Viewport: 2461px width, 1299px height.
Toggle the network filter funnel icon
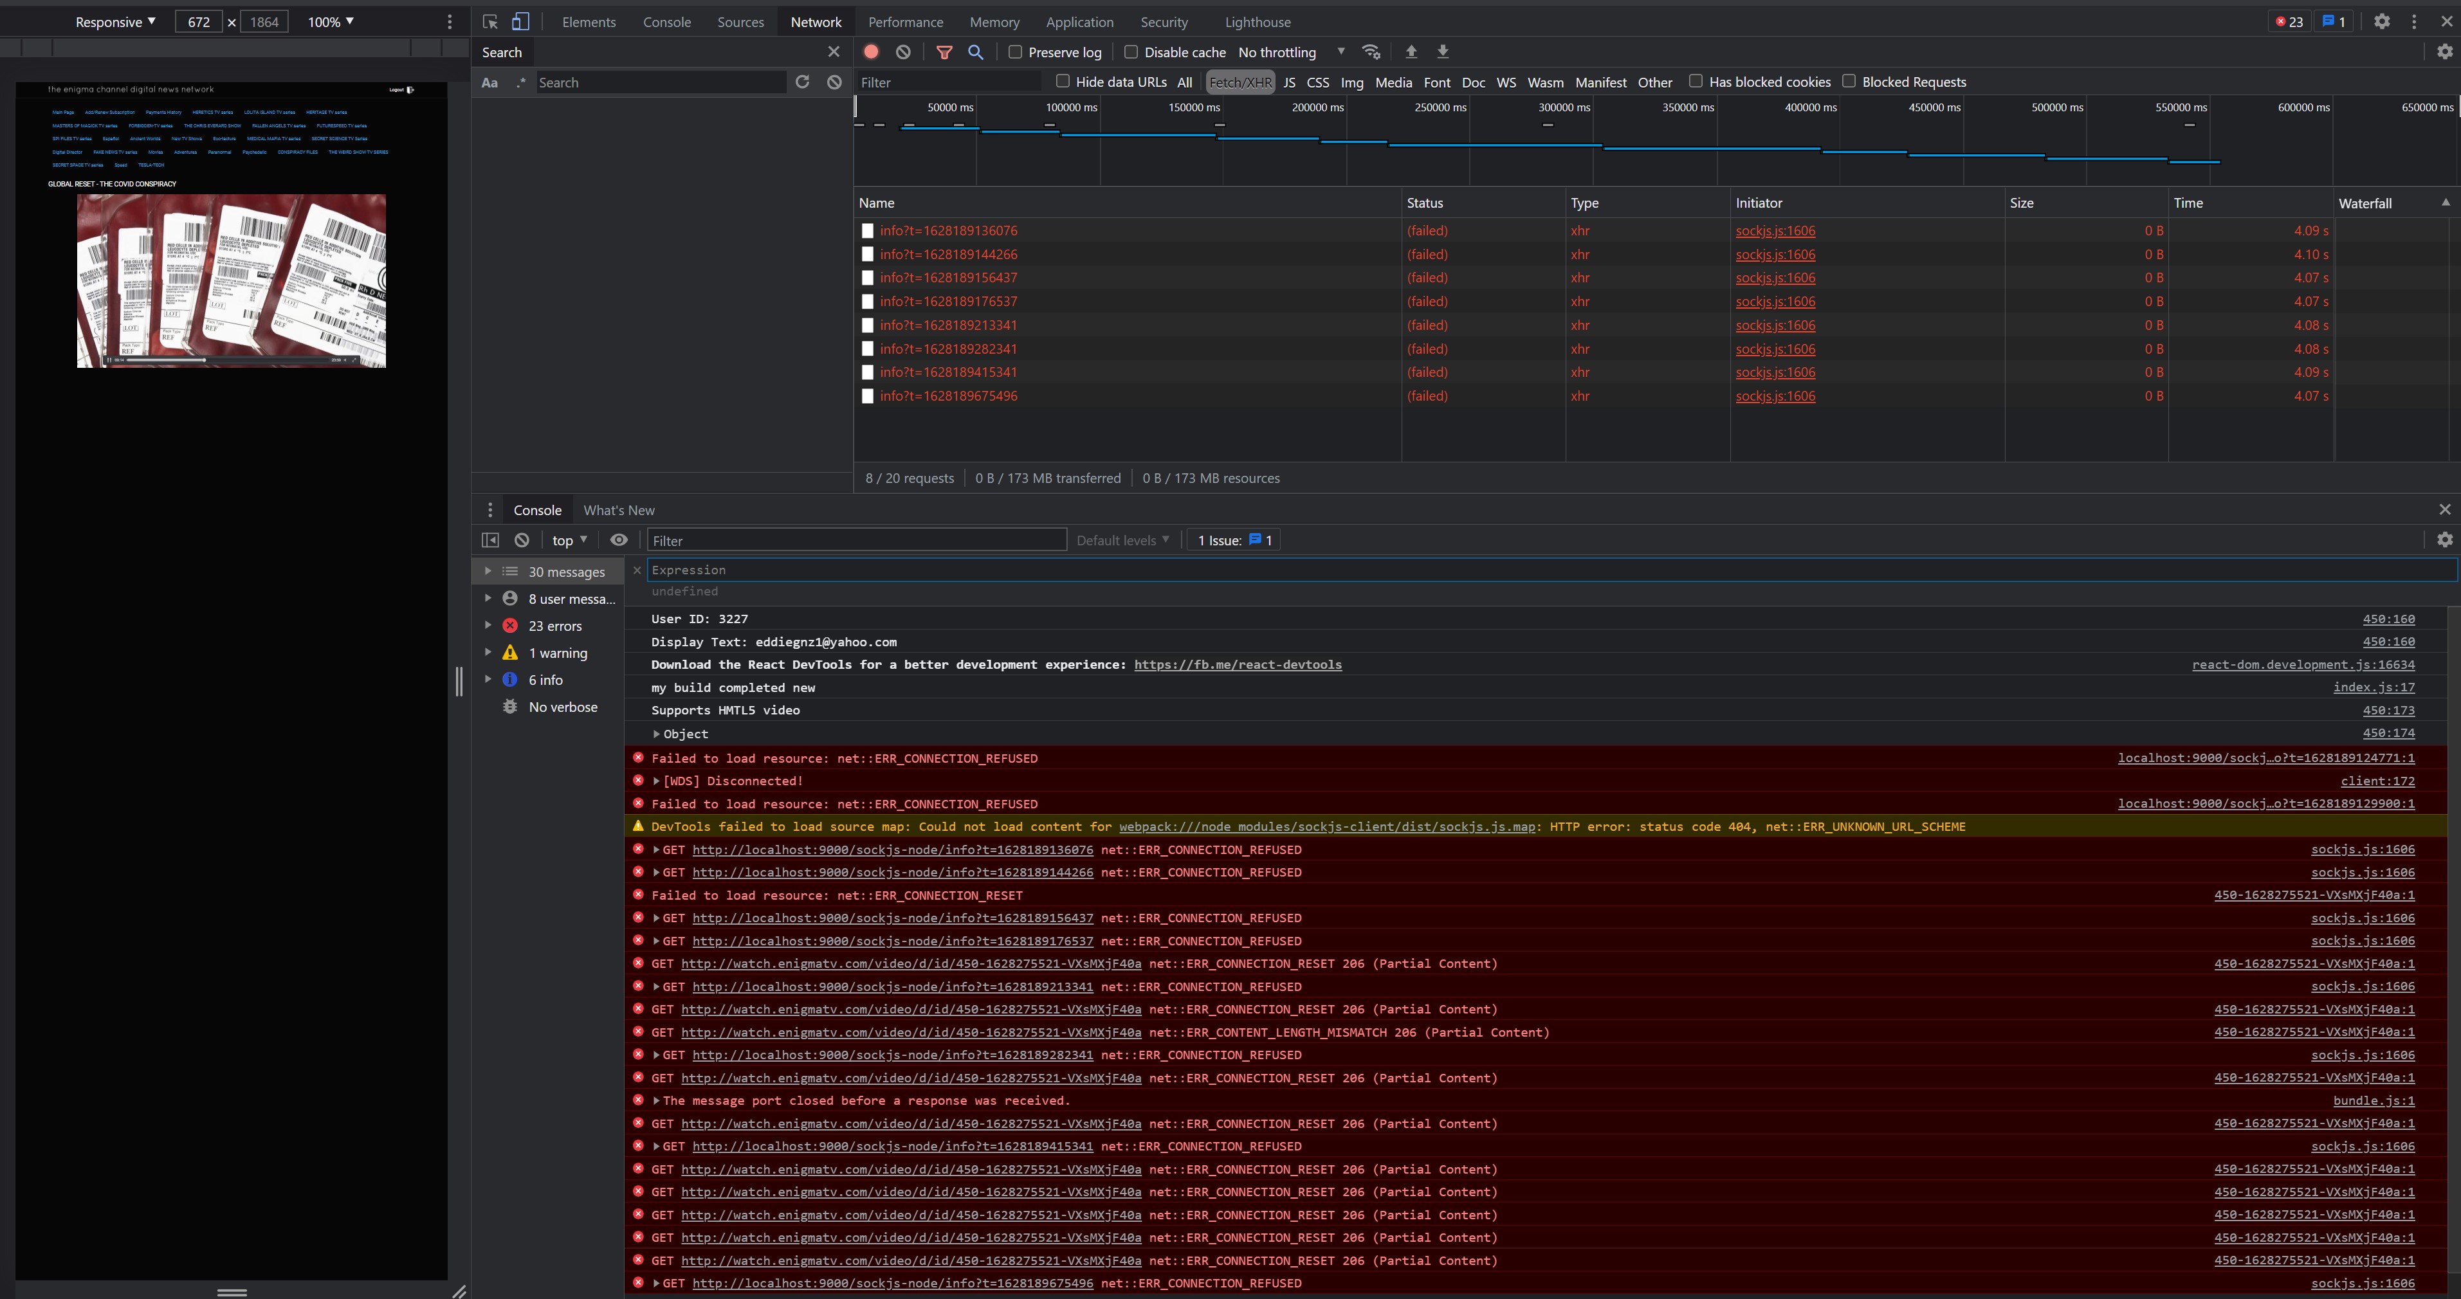pos(944,51)
